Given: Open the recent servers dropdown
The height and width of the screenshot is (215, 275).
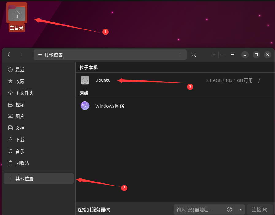Looking at the screenshot, I should [240, 209].
